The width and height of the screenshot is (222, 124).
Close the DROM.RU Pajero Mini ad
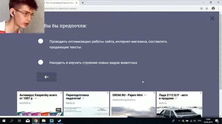pos(154,93)
